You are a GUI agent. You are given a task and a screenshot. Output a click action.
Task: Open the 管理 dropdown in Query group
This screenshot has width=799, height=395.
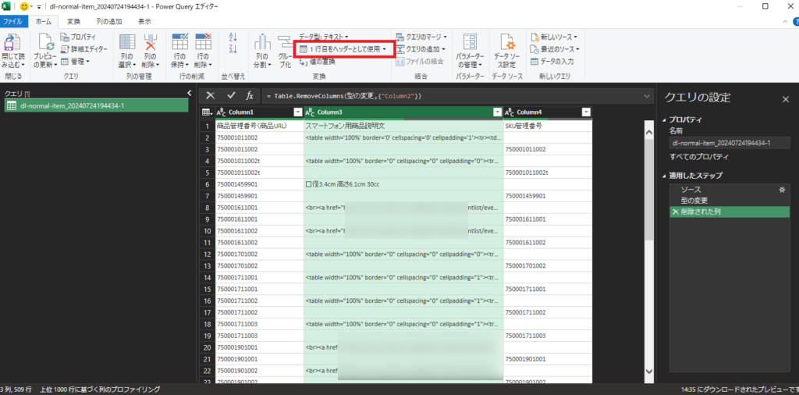pyautogui.click(x=75, y=61)
